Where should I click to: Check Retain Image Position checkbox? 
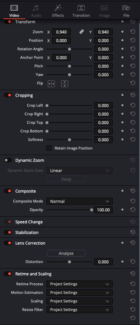[49, 148]
